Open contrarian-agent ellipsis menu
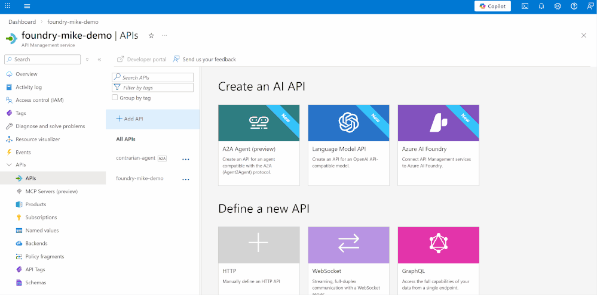The width and height of the screenshot is (597, 295). tap(186, 159)
